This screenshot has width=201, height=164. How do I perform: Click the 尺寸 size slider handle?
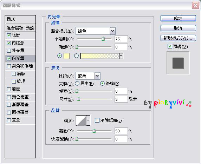78,99
